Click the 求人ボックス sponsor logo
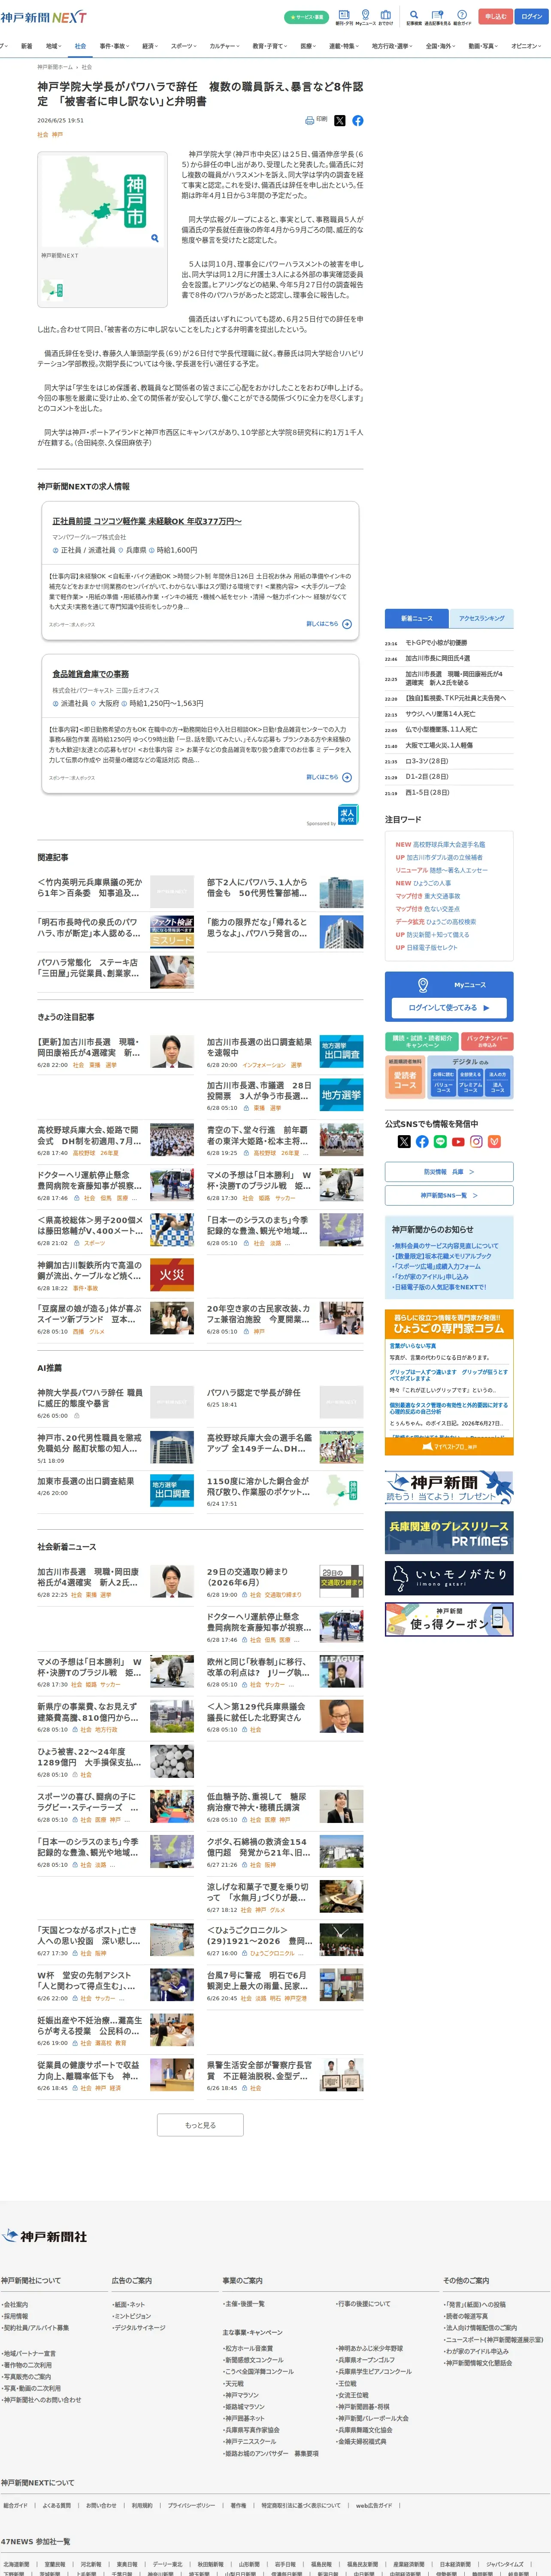The width and height of the screenshot is (551, 2576). [347, 815]
